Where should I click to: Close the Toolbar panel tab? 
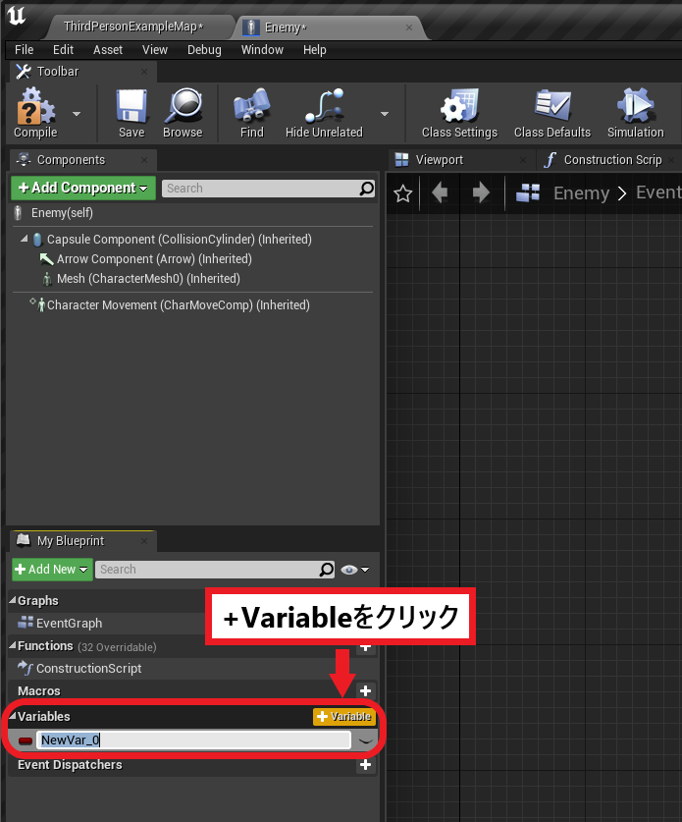click(x=144, y=72)
